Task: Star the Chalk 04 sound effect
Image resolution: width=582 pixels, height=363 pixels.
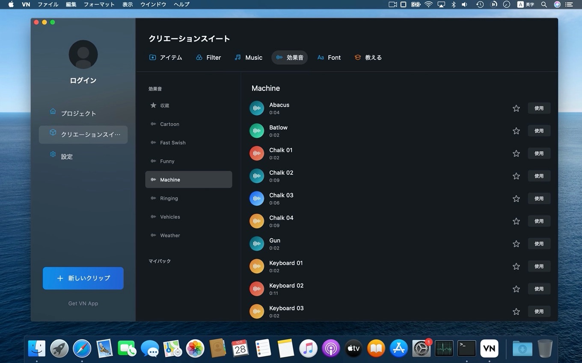Action: (516, 221)
